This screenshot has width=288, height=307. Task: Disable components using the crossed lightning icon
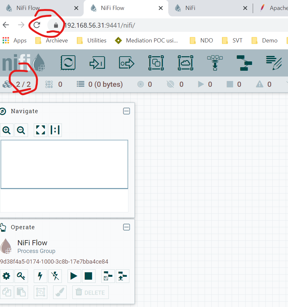(x=55, y=276)
